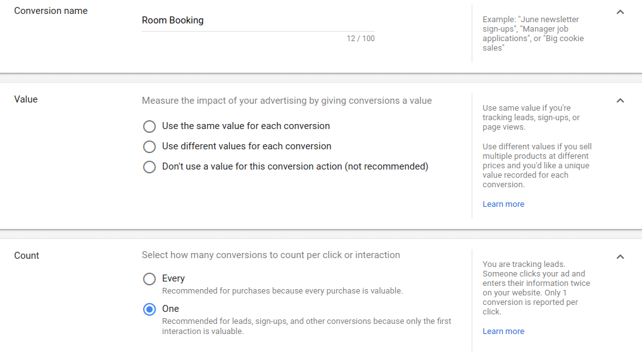Click 'Recommended for purchases' description under Every
This screenshot has height=353, width=642.
coord(282,291)
